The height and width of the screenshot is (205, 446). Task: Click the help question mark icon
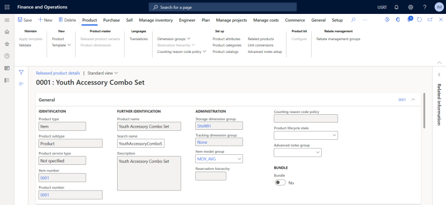tap(425, 7)
